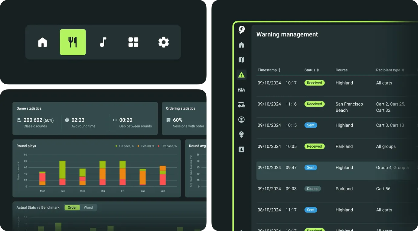This screenshot has width=418, height=231.
Task: Click the Received badge in the 10:05 Parkland row
Action: coord(315,146)
